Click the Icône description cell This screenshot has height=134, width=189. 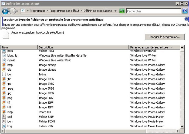click(x=42, y=74)
